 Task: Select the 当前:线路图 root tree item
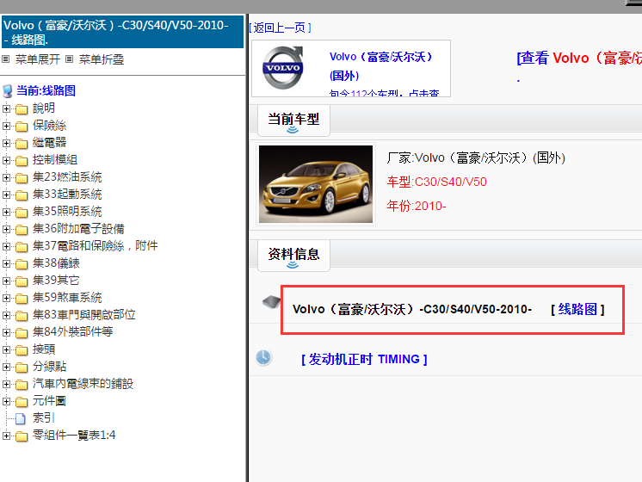click(x=46, y=90)
